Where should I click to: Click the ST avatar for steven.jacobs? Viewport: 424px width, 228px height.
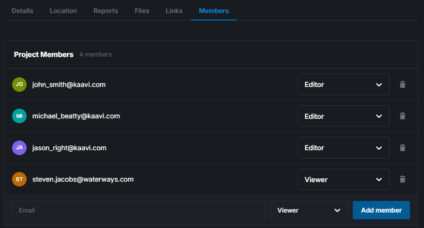tap(19, 179)
